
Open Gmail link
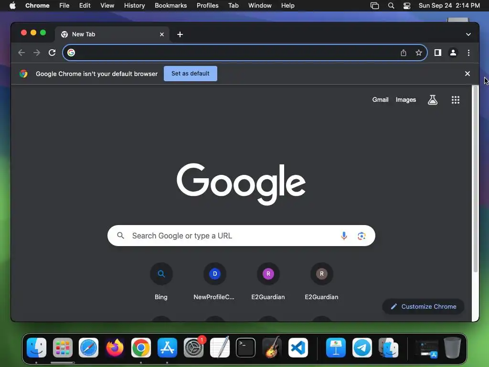tap(380, 100)
